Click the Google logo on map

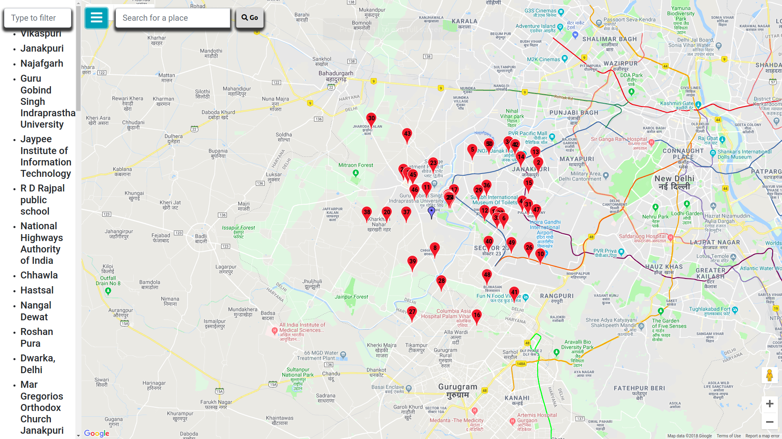click(x=97, y=433)
